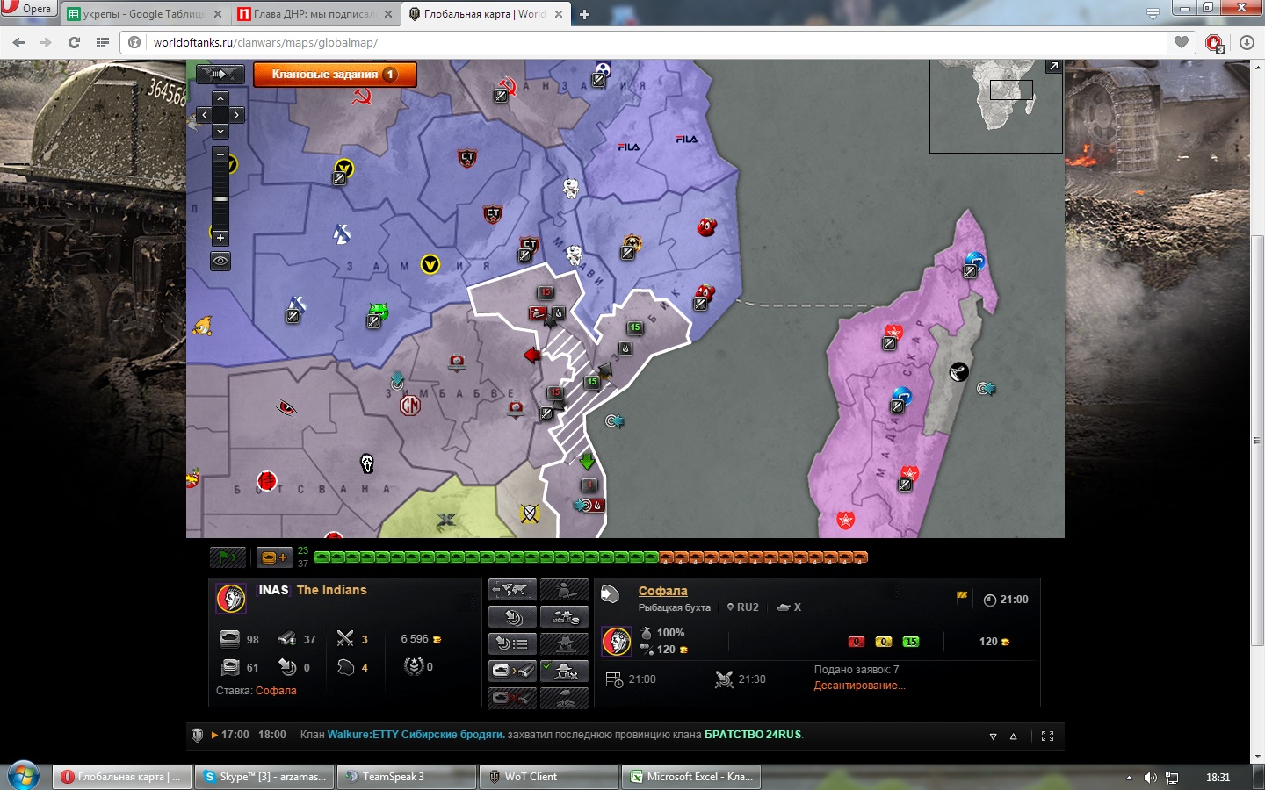This screenshot has height=790, width=1265.
Task: Go back in browser history
Action: (18, 42)
